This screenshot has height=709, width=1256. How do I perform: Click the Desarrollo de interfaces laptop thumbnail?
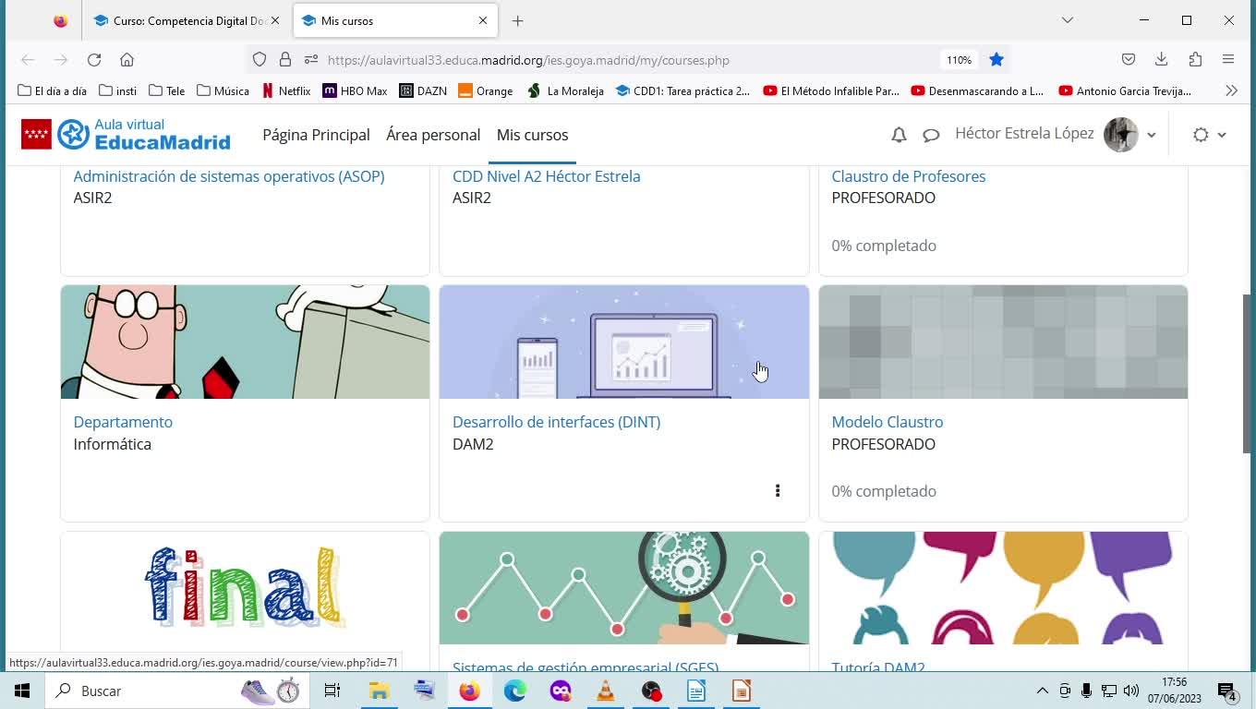[x=624, y=342]
